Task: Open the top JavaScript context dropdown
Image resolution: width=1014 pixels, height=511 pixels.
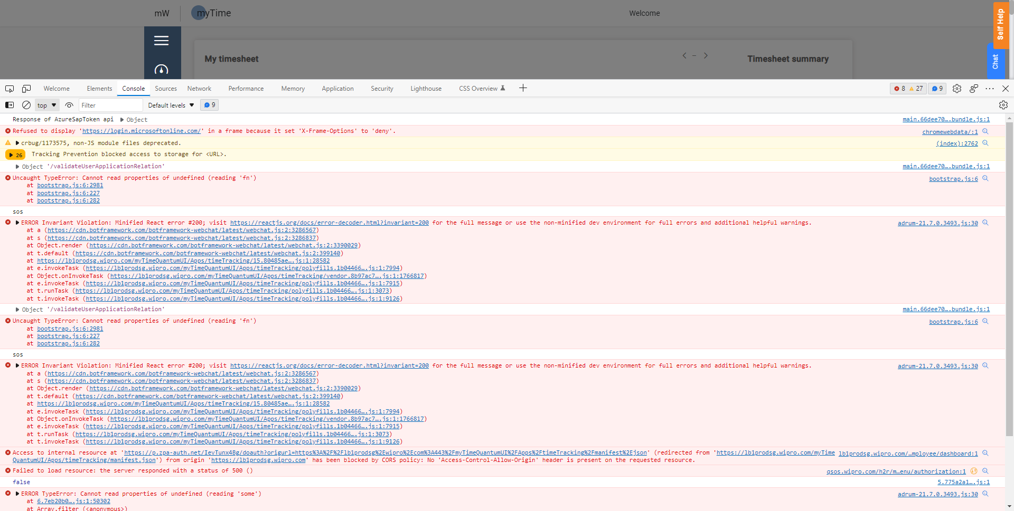Action: pyautogui.click(x=46, y=105)
